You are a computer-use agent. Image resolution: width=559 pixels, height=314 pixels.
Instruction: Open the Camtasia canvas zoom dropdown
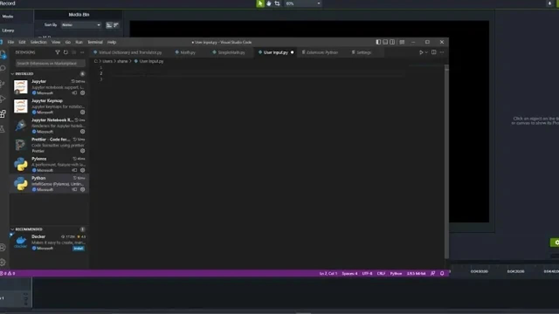pyautogui.click(x=303, y=3)
